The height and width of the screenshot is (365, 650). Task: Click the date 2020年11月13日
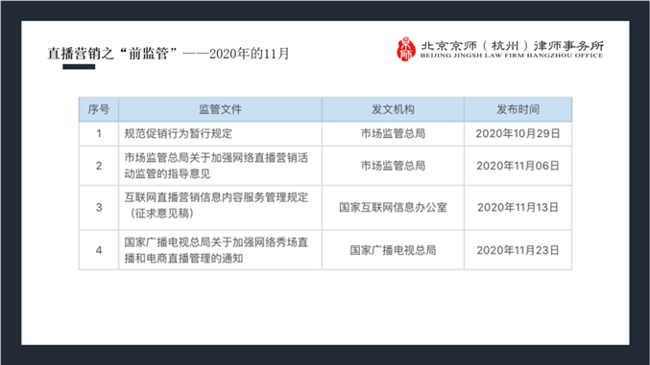(518, 207)
